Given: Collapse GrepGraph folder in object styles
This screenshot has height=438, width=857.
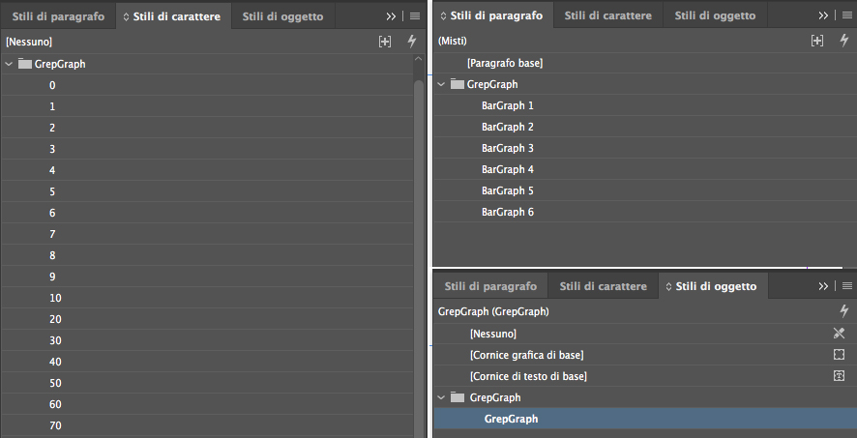Looking at the screenshot, I should click(x=442, y=398).
